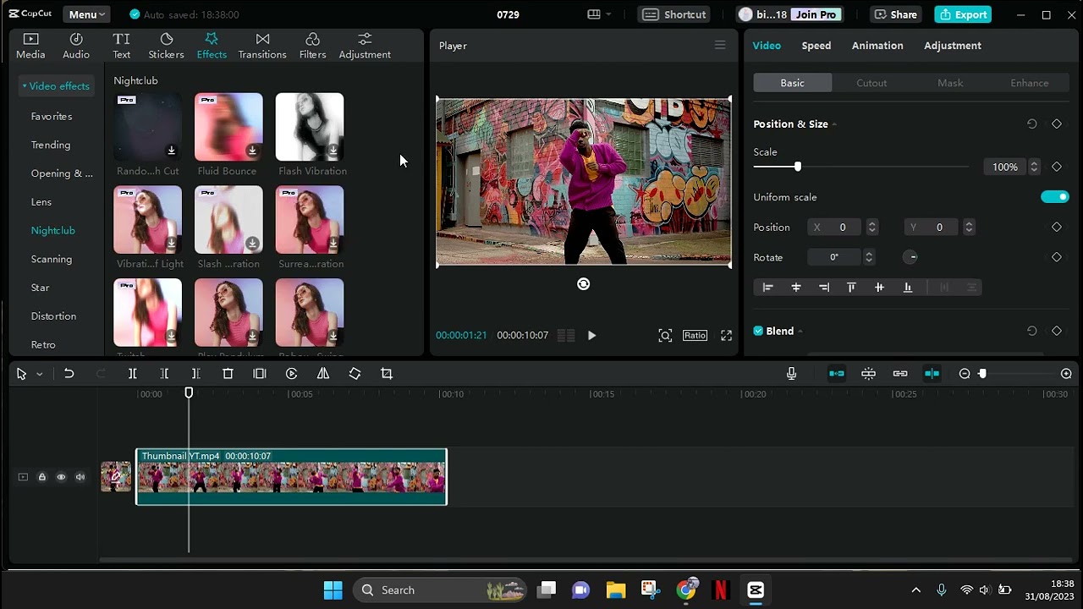Collapse the Video effects category
1083x609 pixels.
click(x=57, y=86)
